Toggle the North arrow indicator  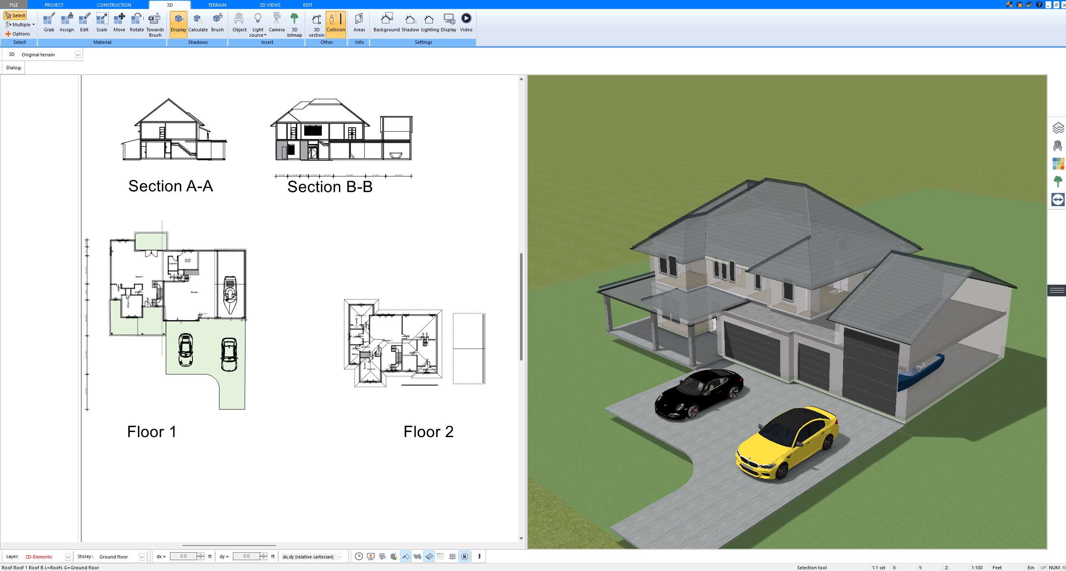tap(465, 556)
